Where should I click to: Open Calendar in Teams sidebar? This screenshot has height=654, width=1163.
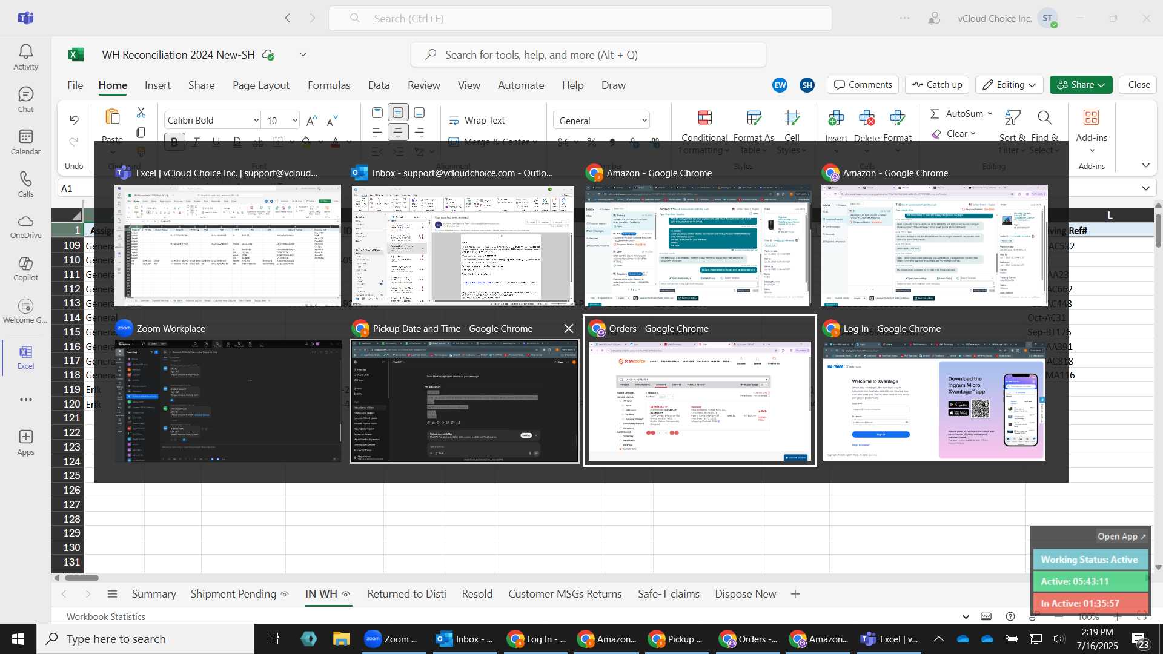point(25,142)
